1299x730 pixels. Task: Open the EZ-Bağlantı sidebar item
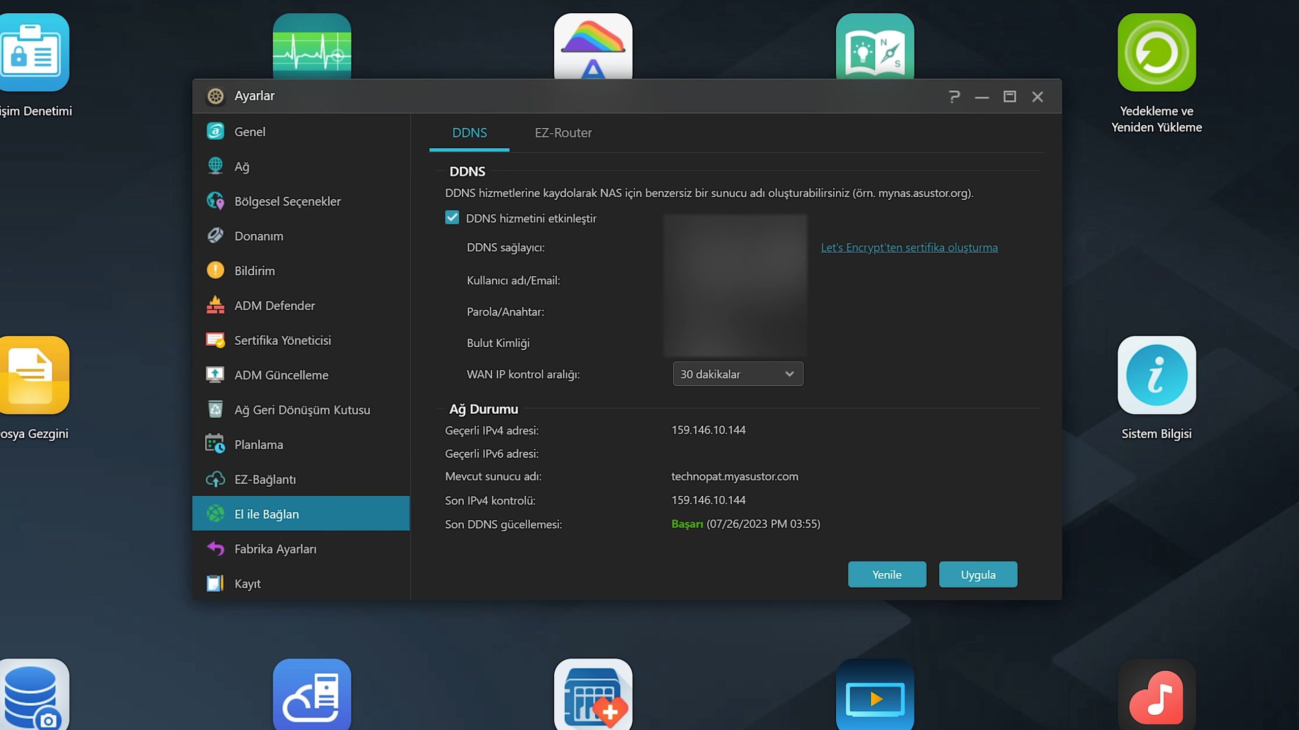(x=265, y=479)
